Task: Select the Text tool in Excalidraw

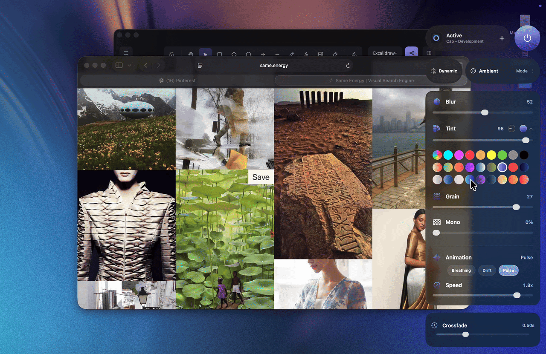Action: 306,54
